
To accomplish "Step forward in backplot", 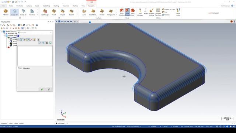I will click(x=68, y=21).
